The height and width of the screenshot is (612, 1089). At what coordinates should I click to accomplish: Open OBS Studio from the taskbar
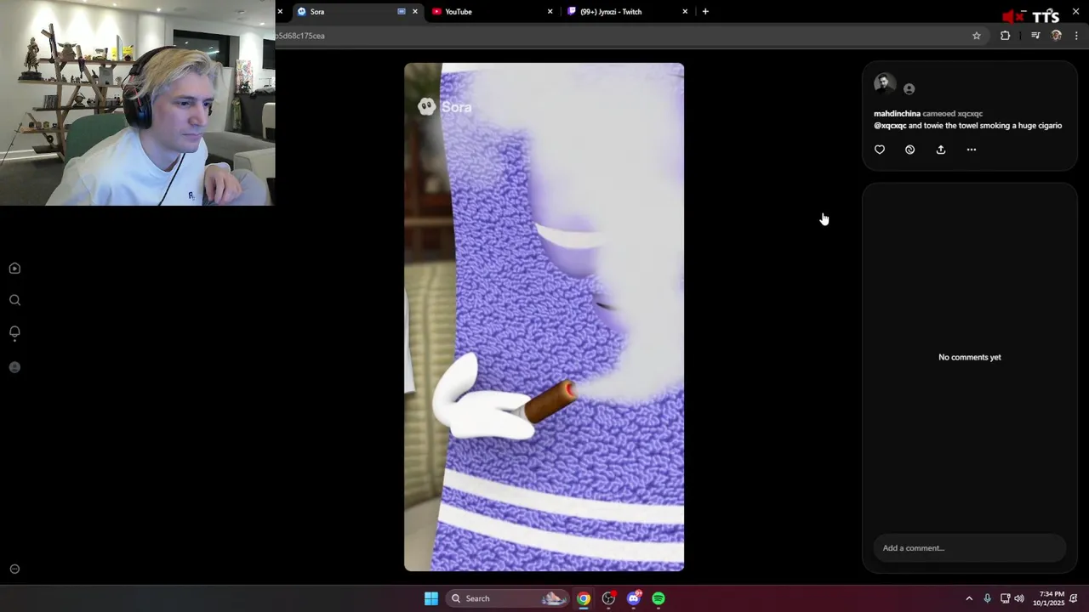pos(608,598)
